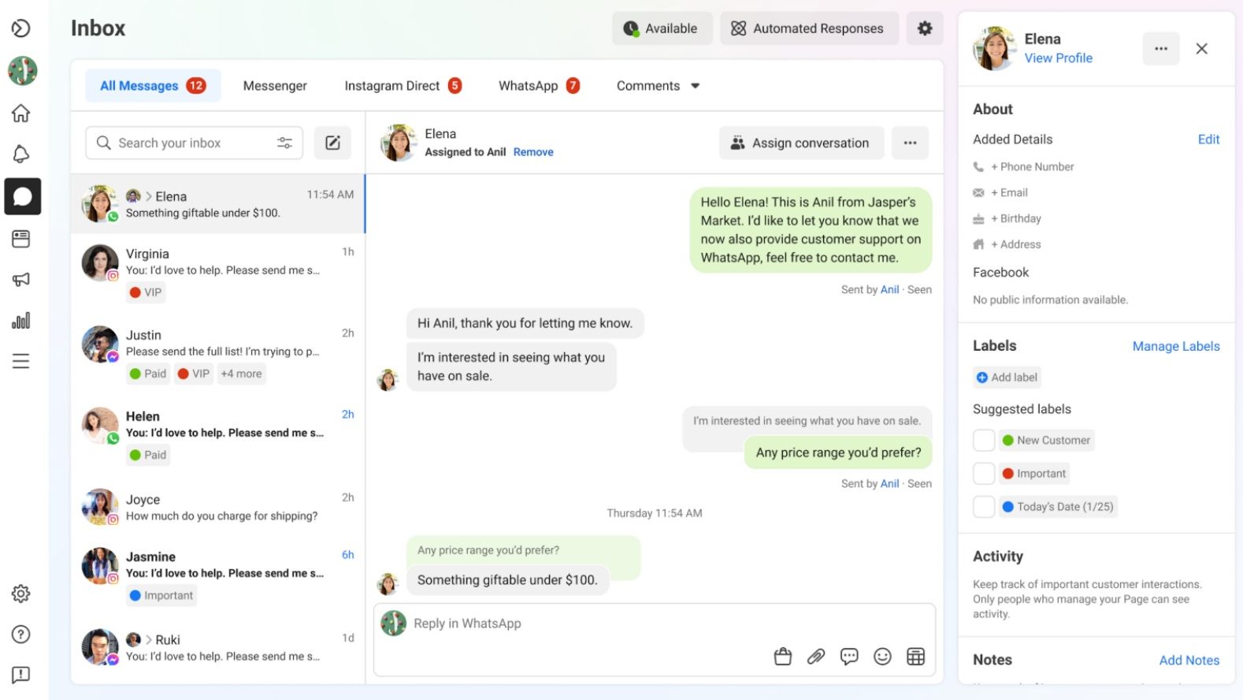The image size is (1243, 700).
Task: Click the Assign conversation button
Action: pyautogui.click(x=801, y=143)
